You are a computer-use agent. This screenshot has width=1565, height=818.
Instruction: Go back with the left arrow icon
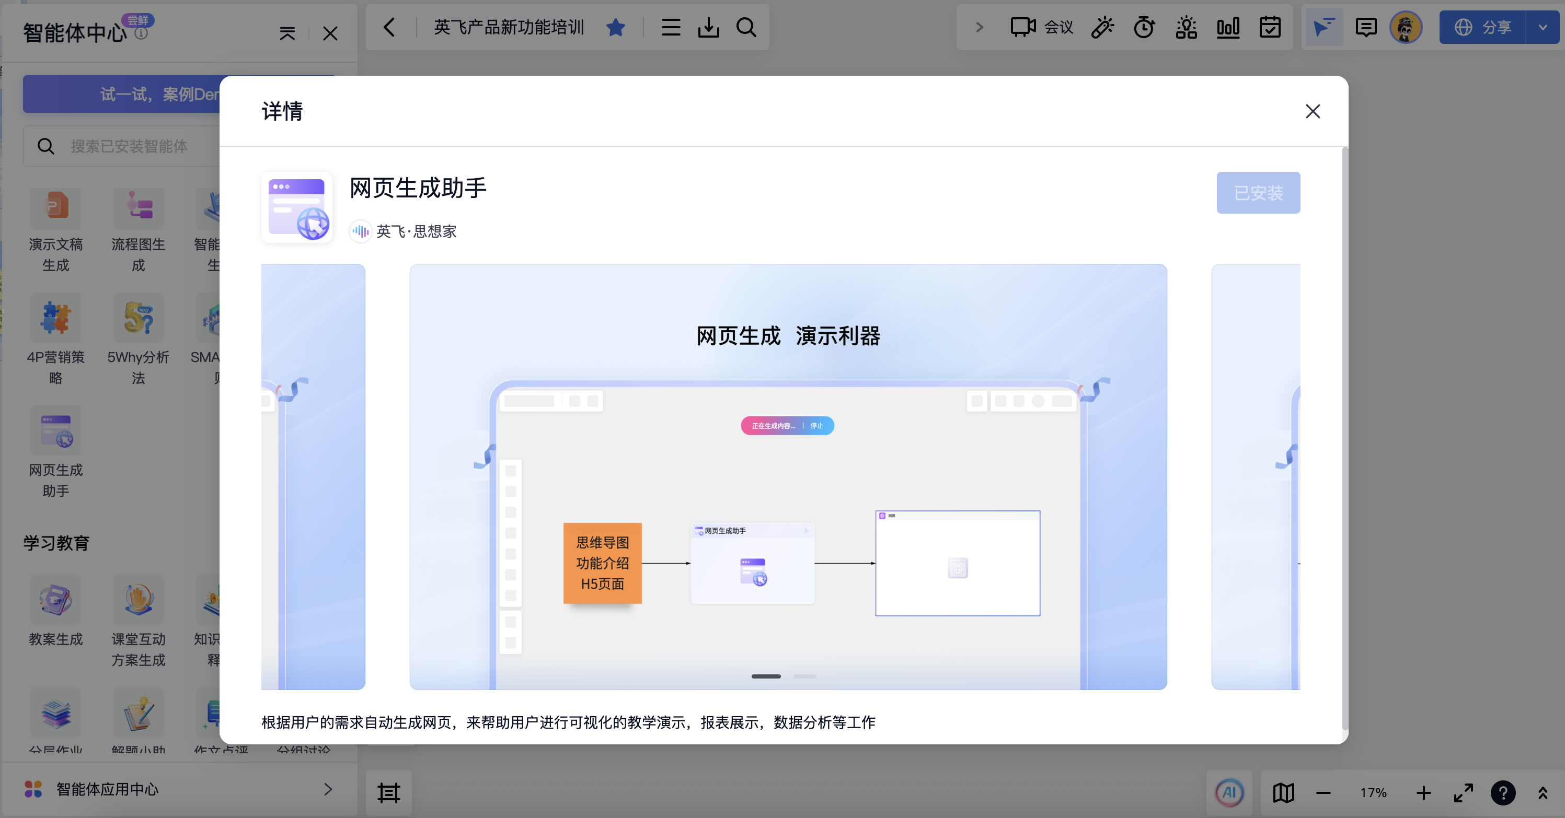point(389,27)
